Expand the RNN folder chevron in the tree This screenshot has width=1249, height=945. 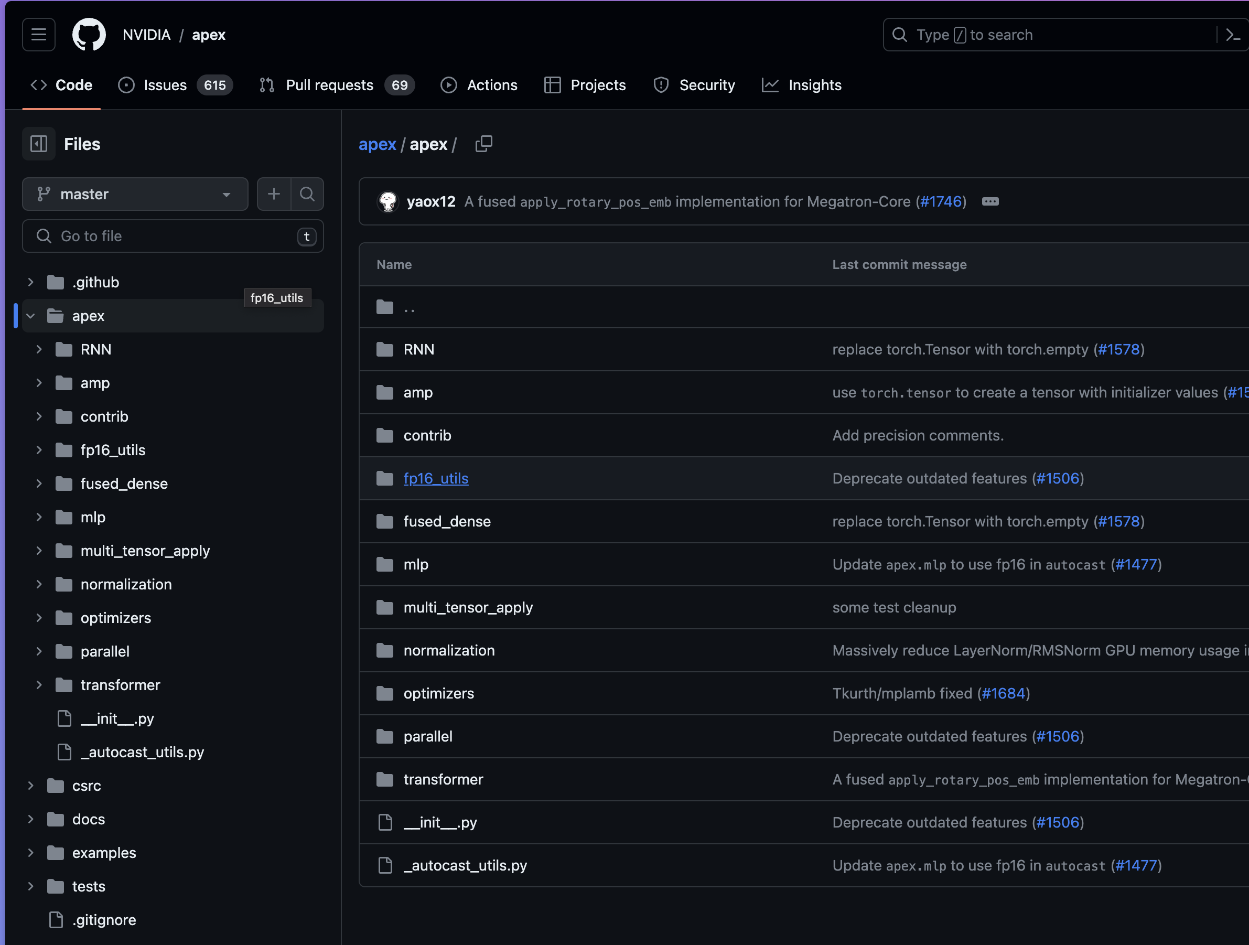(39, 349)
